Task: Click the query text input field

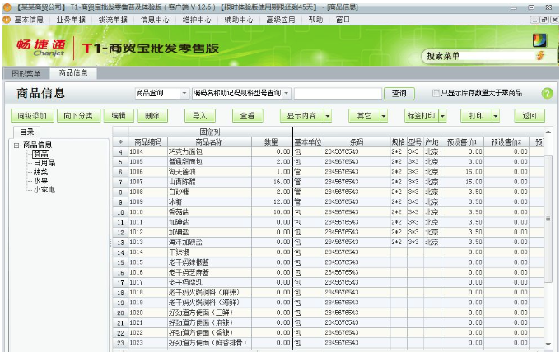Action: pos(338,93)
